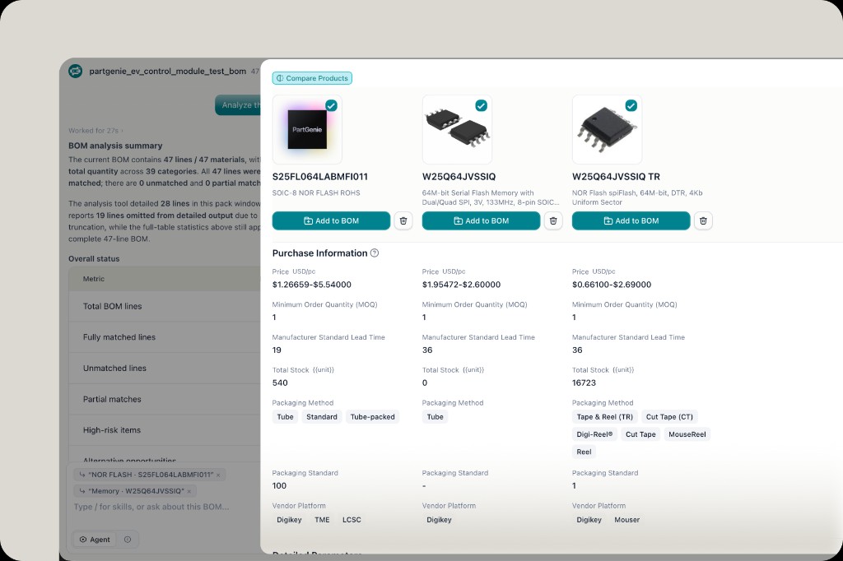
Task: Click the 'BOM analysis summary' heading
Action: (x=115, y=146)
